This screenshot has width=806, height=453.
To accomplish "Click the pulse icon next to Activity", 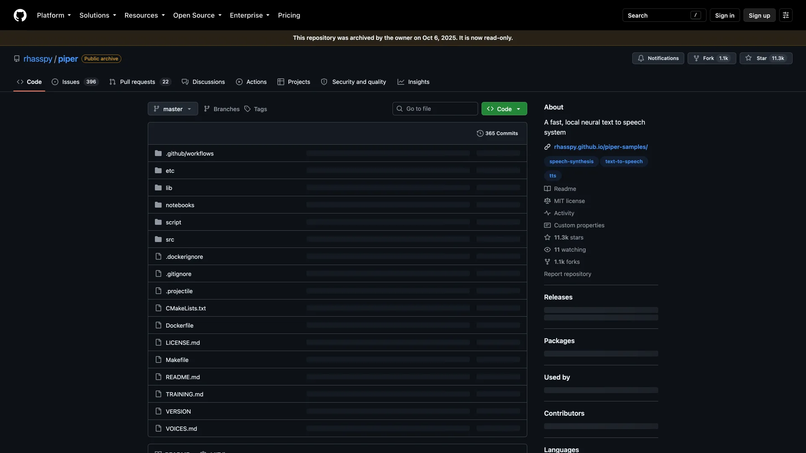I will coord(547,213).
